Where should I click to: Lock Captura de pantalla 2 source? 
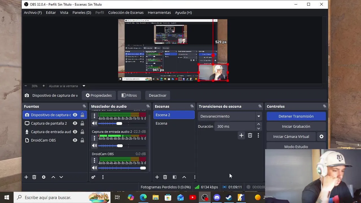pyautogui.click(x=82, y=123)
